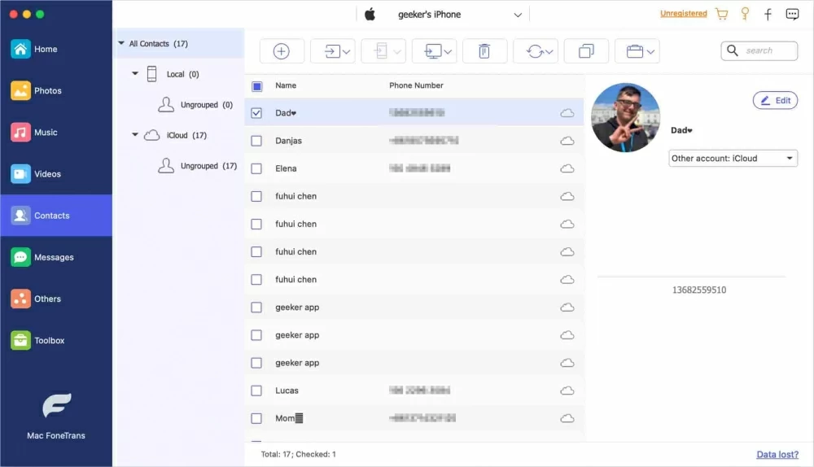Open the geeker's iPhone device dropdown

click(x=517, y=15)
